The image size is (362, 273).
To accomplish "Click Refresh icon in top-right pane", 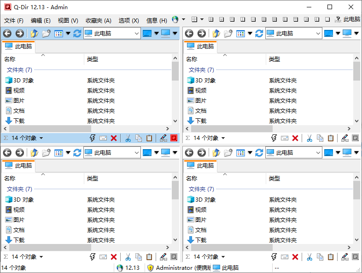I will click(x=259, y=33).
